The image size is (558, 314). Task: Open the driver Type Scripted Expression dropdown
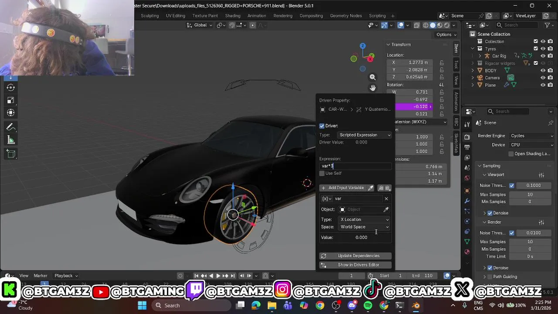tap(364, 135)
